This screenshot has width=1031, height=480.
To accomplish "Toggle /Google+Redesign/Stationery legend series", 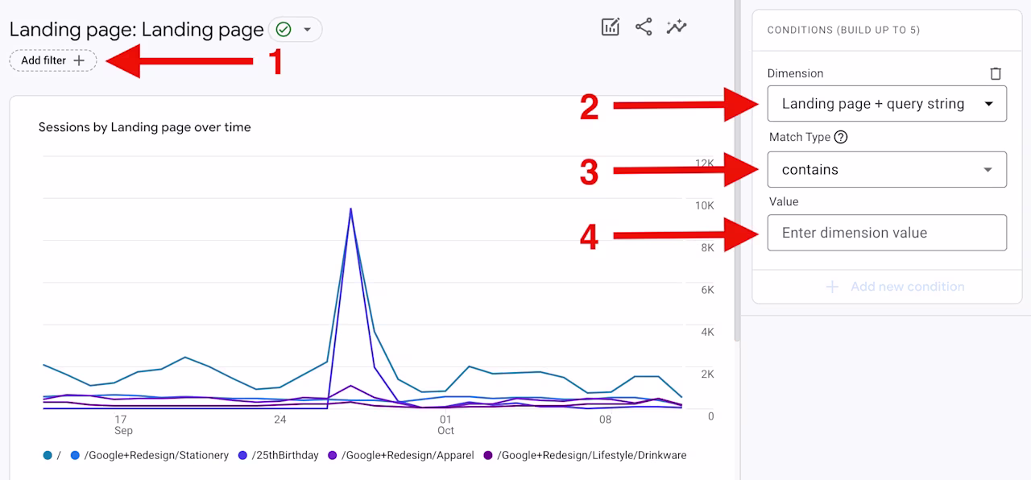I will coord(150,455).
